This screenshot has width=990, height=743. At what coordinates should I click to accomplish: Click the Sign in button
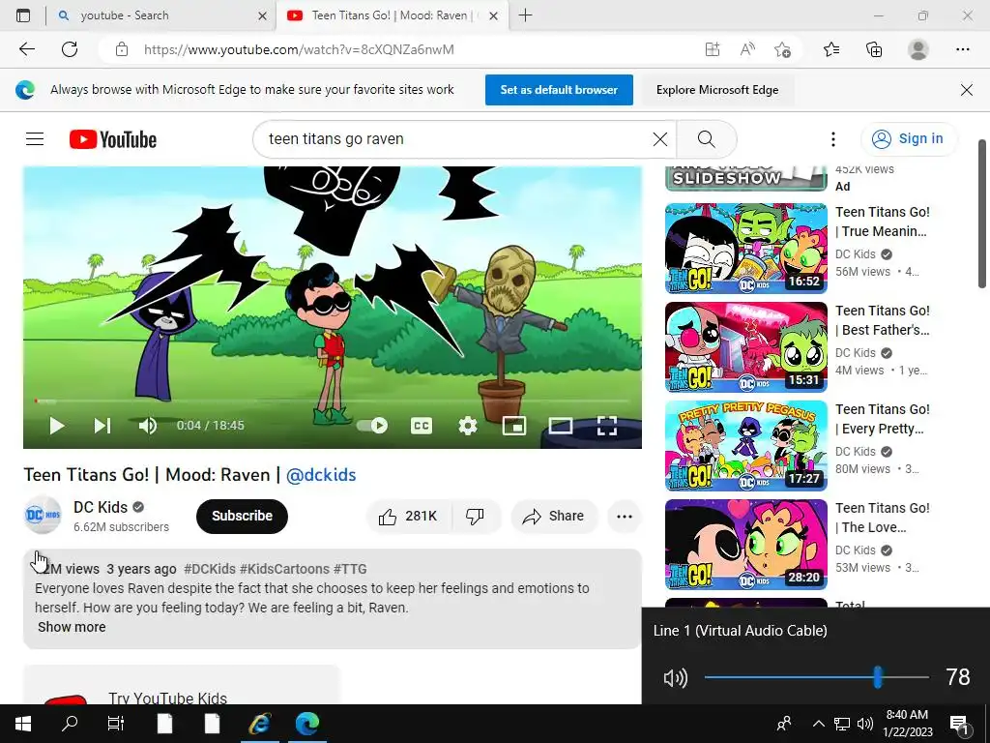pos(908,139)
